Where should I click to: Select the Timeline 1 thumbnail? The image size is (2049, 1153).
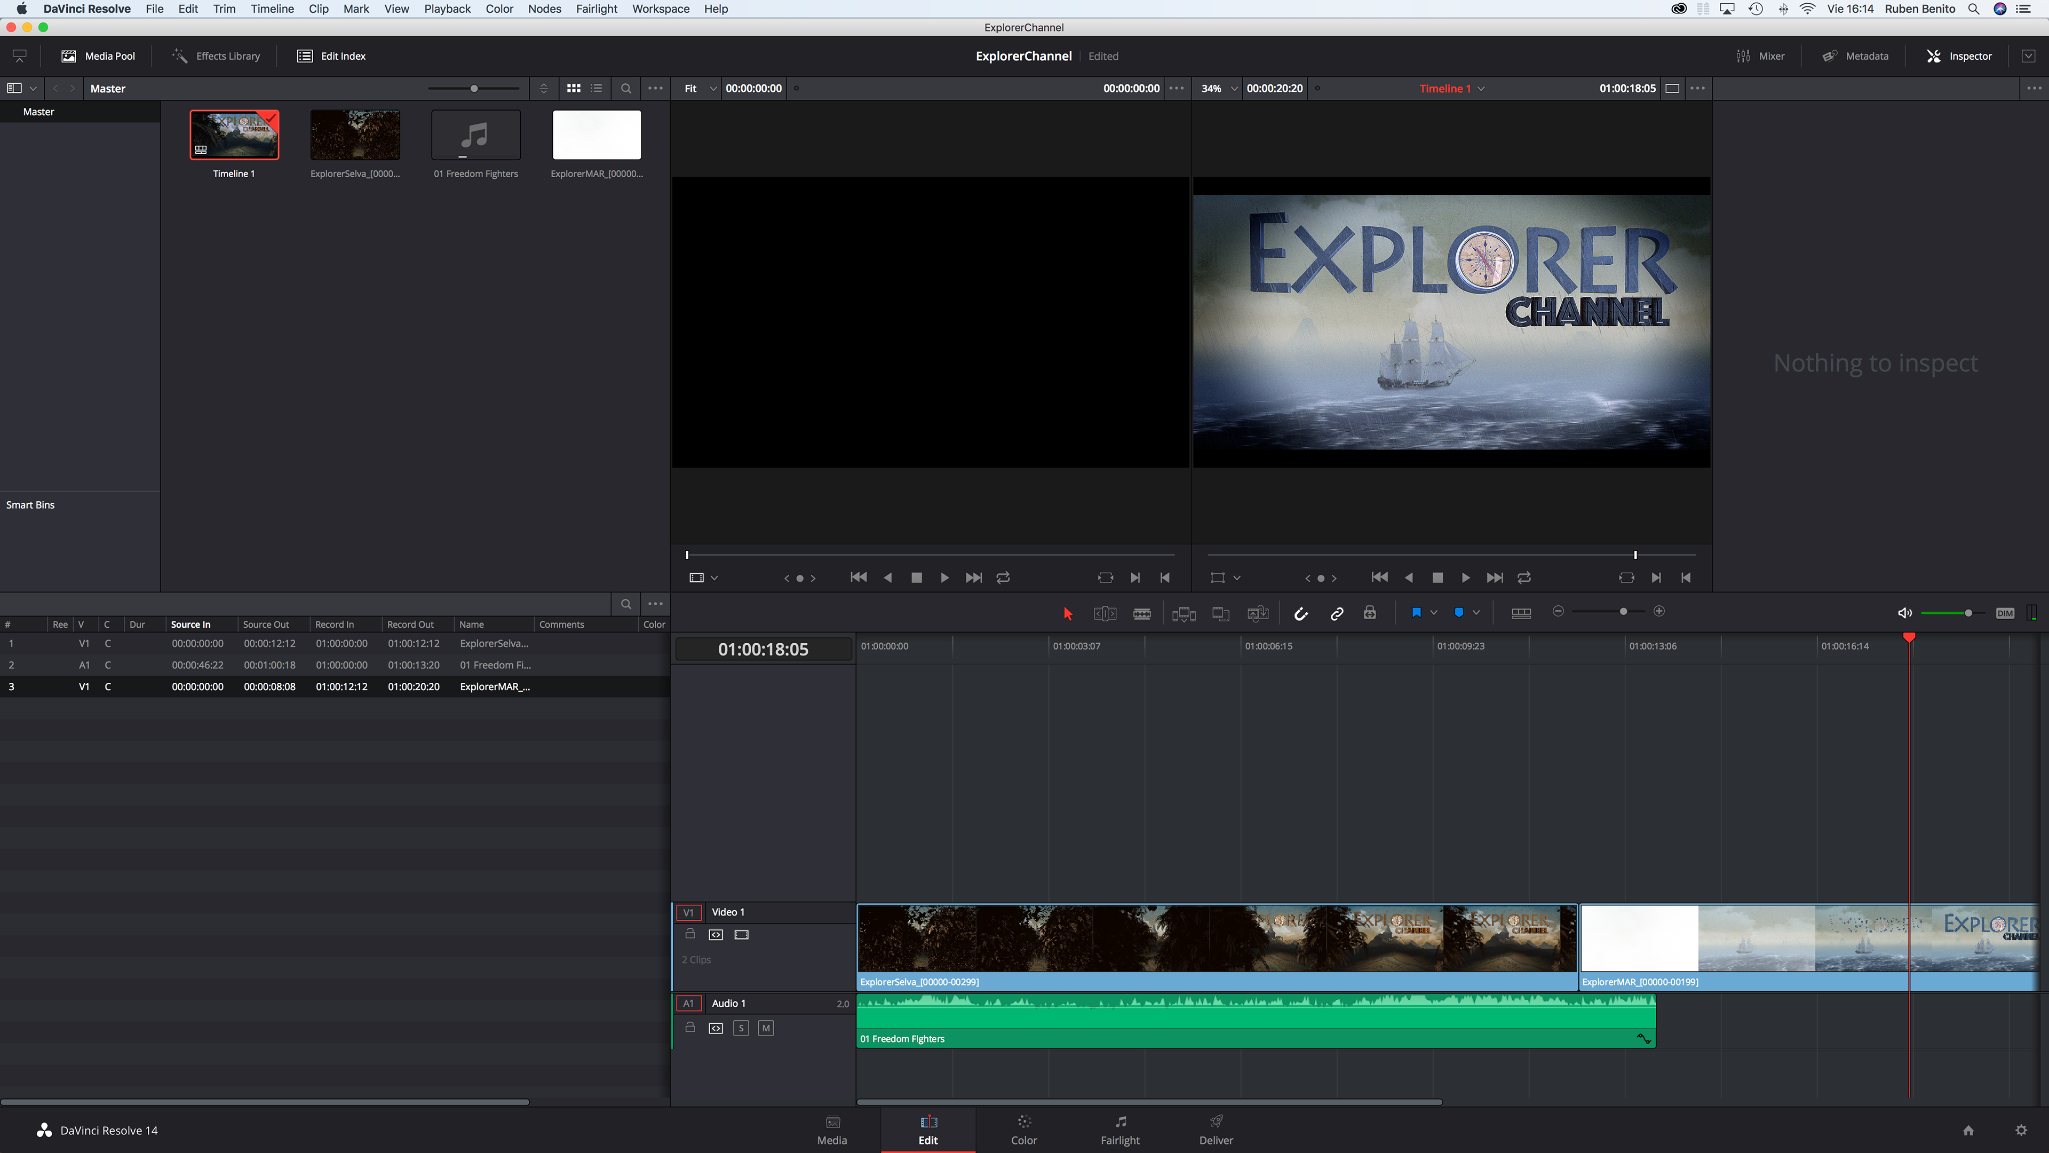pyautogui.click(x=234, y=135)
